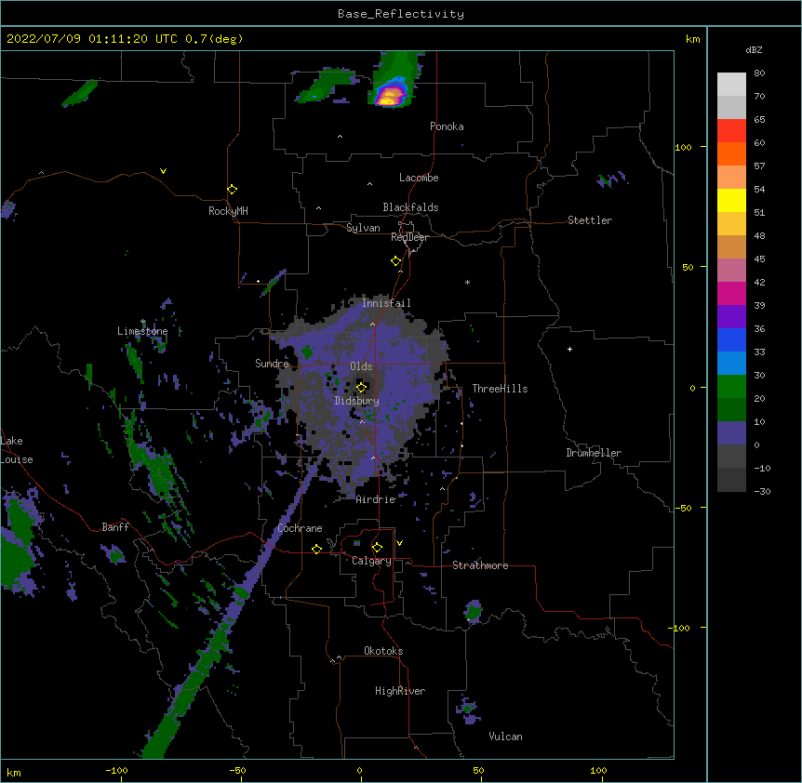
Task: Click the Strathmore label
Action: [x=480, y=565]
